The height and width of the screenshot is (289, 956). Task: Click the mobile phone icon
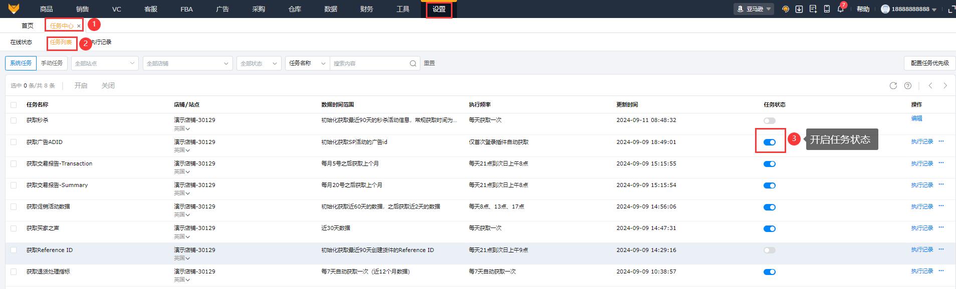(827, 9)
